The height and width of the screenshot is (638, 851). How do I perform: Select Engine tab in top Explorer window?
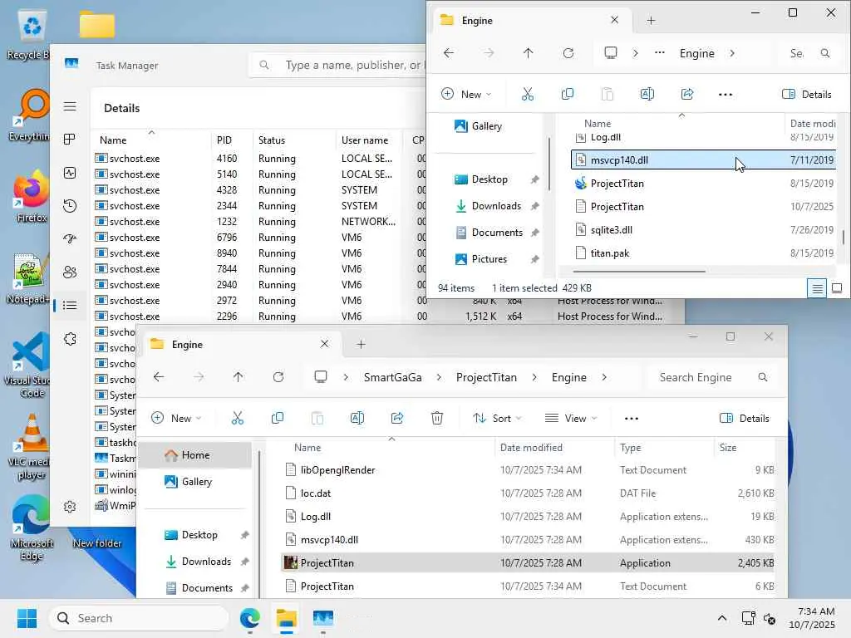tap(532, 21)
